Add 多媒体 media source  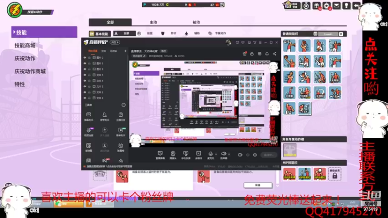[x=198, y=155]
